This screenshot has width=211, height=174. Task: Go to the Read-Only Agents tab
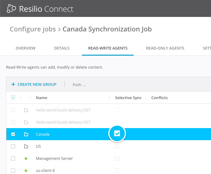point(165,48)
